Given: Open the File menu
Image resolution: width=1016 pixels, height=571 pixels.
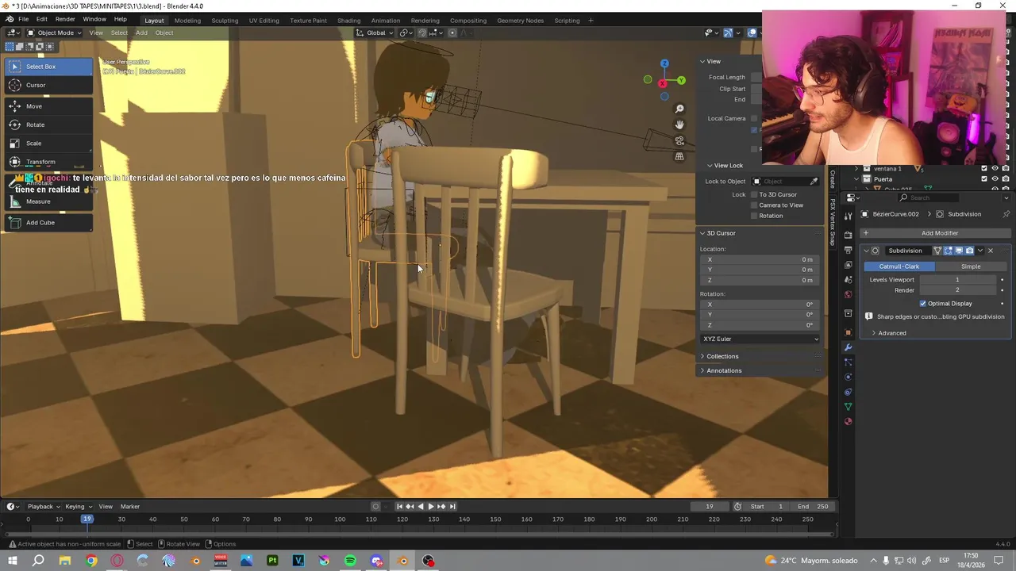Looking at the screenshot, I should [x=24, y=20].
